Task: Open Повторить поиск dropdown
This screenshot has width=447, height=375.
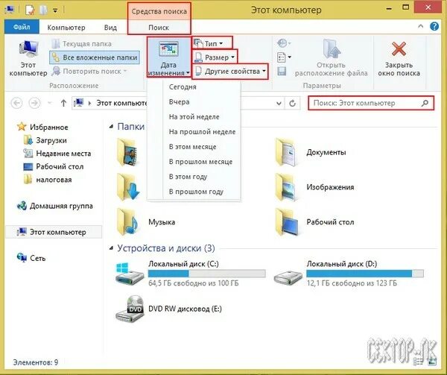Action: click(89, 71)
